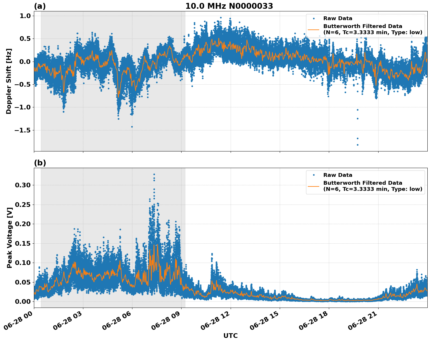Screen dimensions: 430x342
Task: Select the panel label (b)
Action: point(40,163)
